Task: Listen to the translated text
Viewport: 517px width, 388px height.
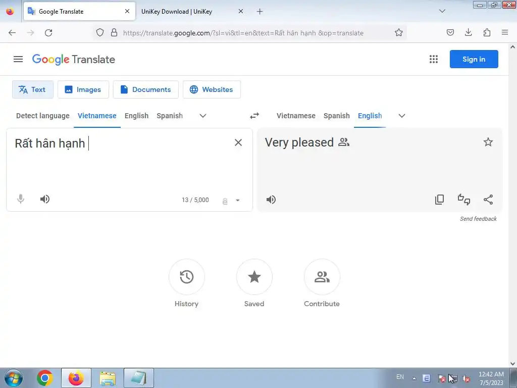Action: coord(271,200)
